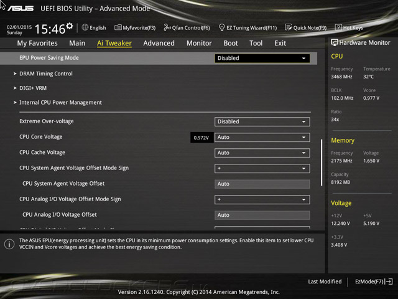The height and width of the screenshot is (299, 398).
Task: Select the CPU Cache Voltage label
Action: point(42,152)
